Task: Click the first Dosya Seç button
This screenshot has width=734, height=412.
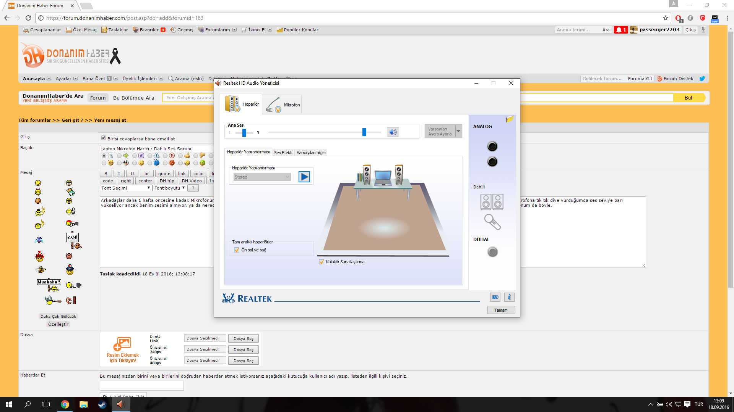Action: coord(244,339)
